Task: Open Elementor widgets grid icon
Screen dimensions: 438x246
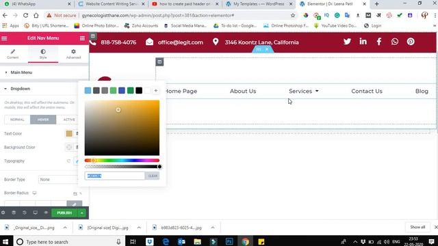Action: coord(82,38)
